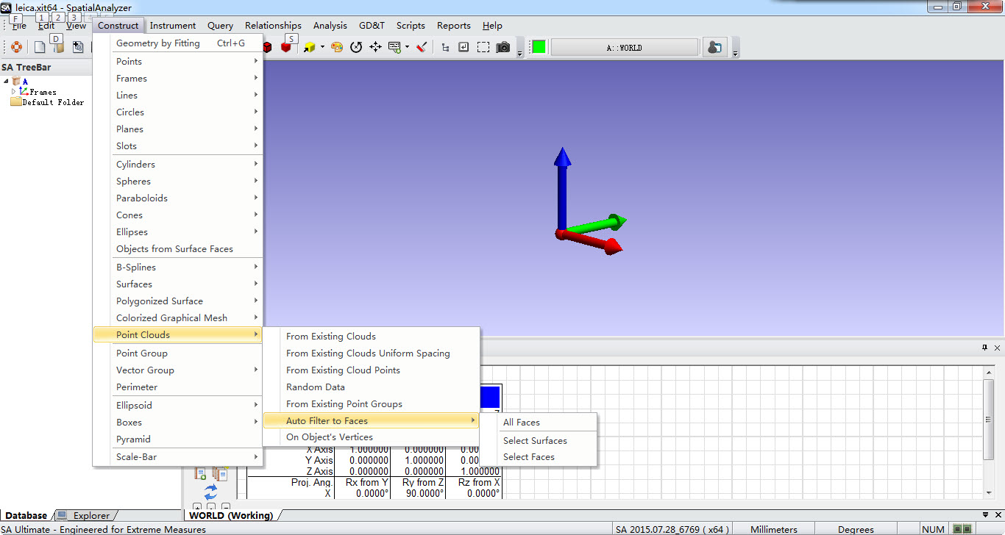1005x535 pixels.
Task: Click the blank page new file icon
Action: click(x=40, y=48)
